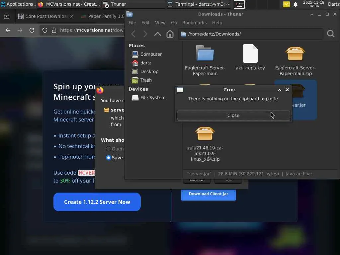Switch to Paper Family 1.8 browser tab
The height and width of the screenshot is (255, 340).
coord(102,17)
